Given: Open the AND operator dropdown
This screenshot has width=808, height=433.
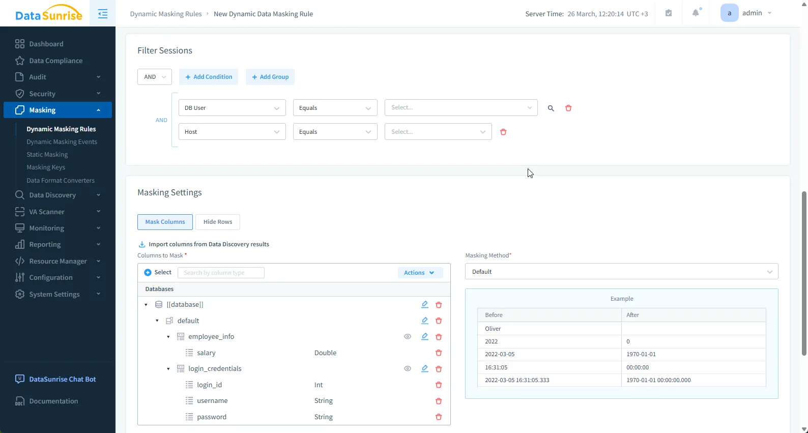Looking at the screenshot, I should (x=155, y=77).
